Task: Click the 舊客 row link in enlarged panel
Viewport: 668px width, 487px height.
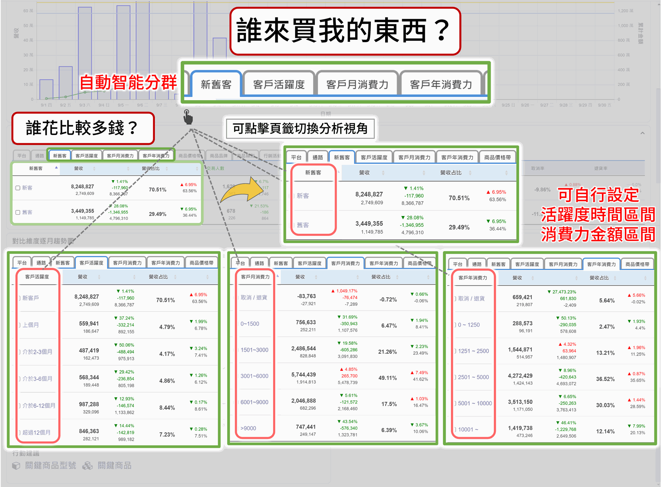Action: point(303,225)
